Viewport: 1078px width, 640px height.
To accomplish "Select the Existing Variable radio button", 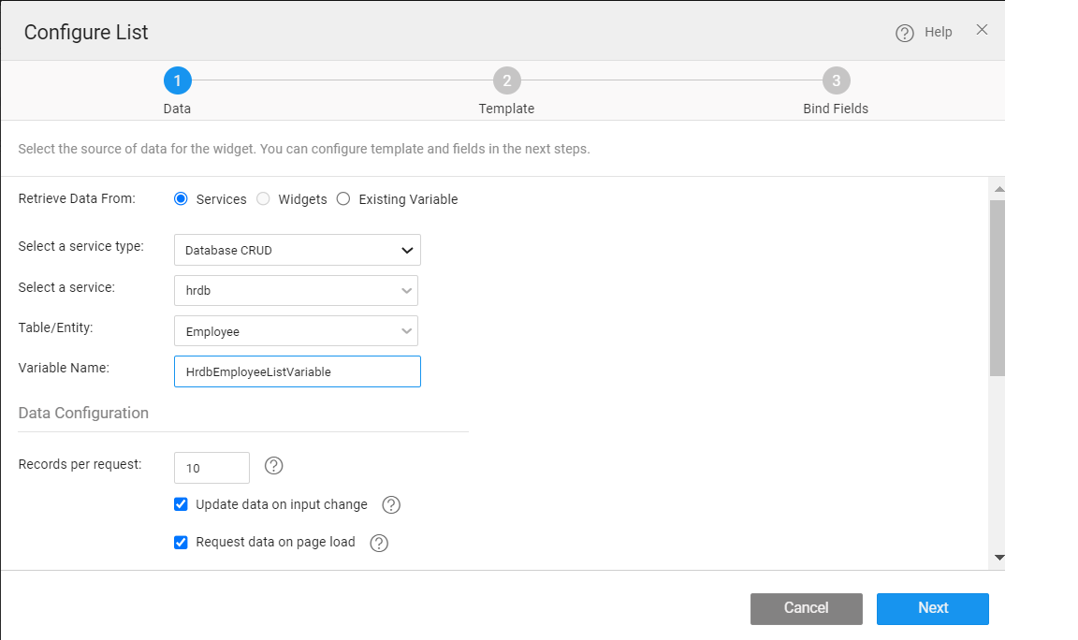I will (x=343, y=199).
